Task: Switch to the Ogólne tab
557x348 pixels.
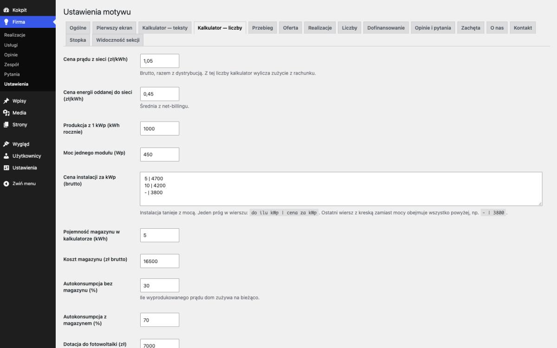Action: (x=78, y=28)
